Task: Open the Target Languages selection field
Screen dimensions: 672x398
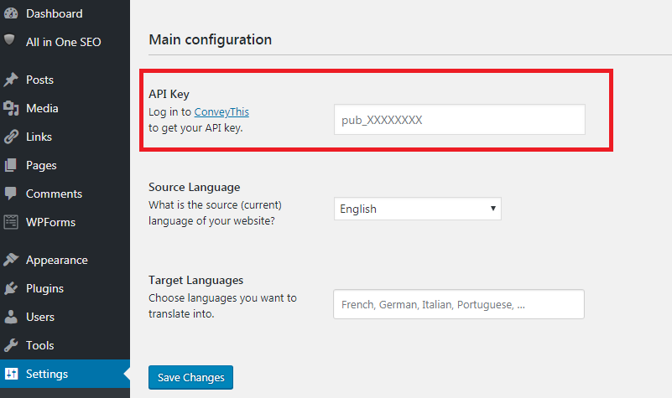Action: click(459, 304)
